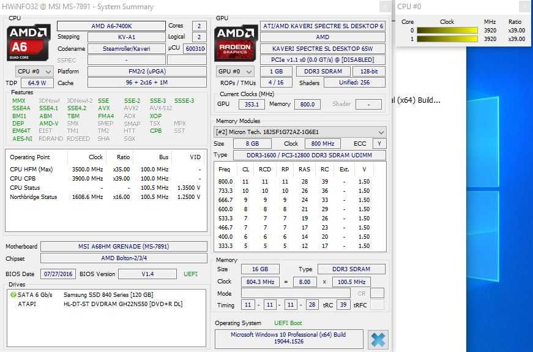
Task: Click the Unified: 256 shaders field
Action: [x=354, y=83]
